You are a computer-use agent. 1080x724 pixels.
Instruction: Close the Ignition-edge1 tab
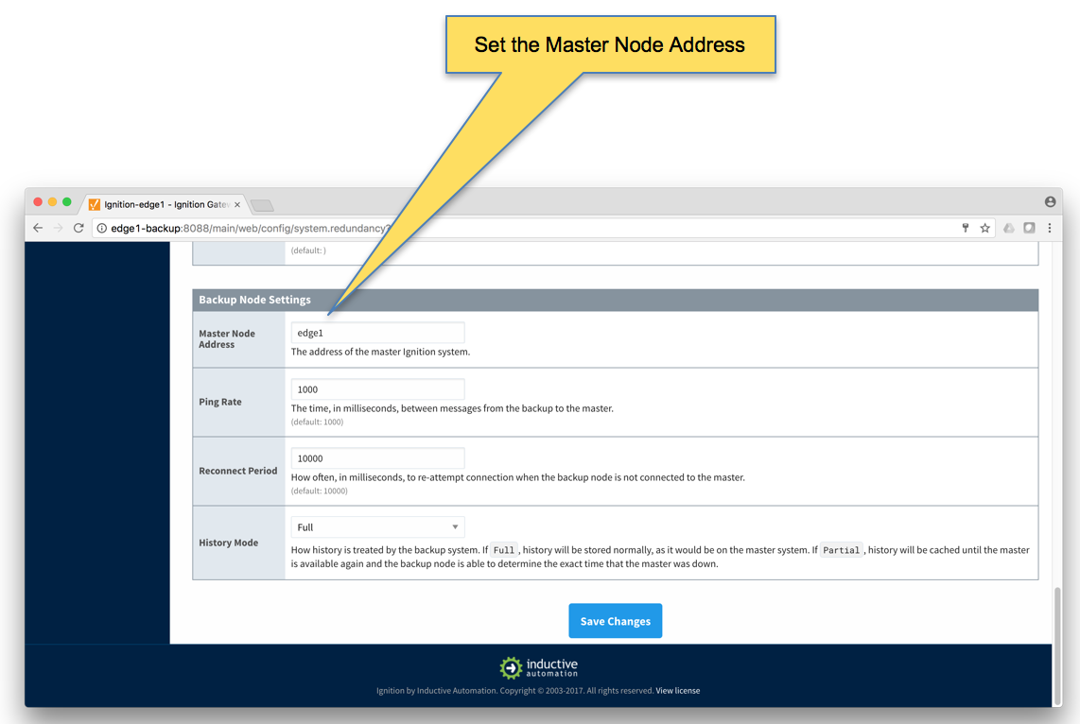(237, 204)
